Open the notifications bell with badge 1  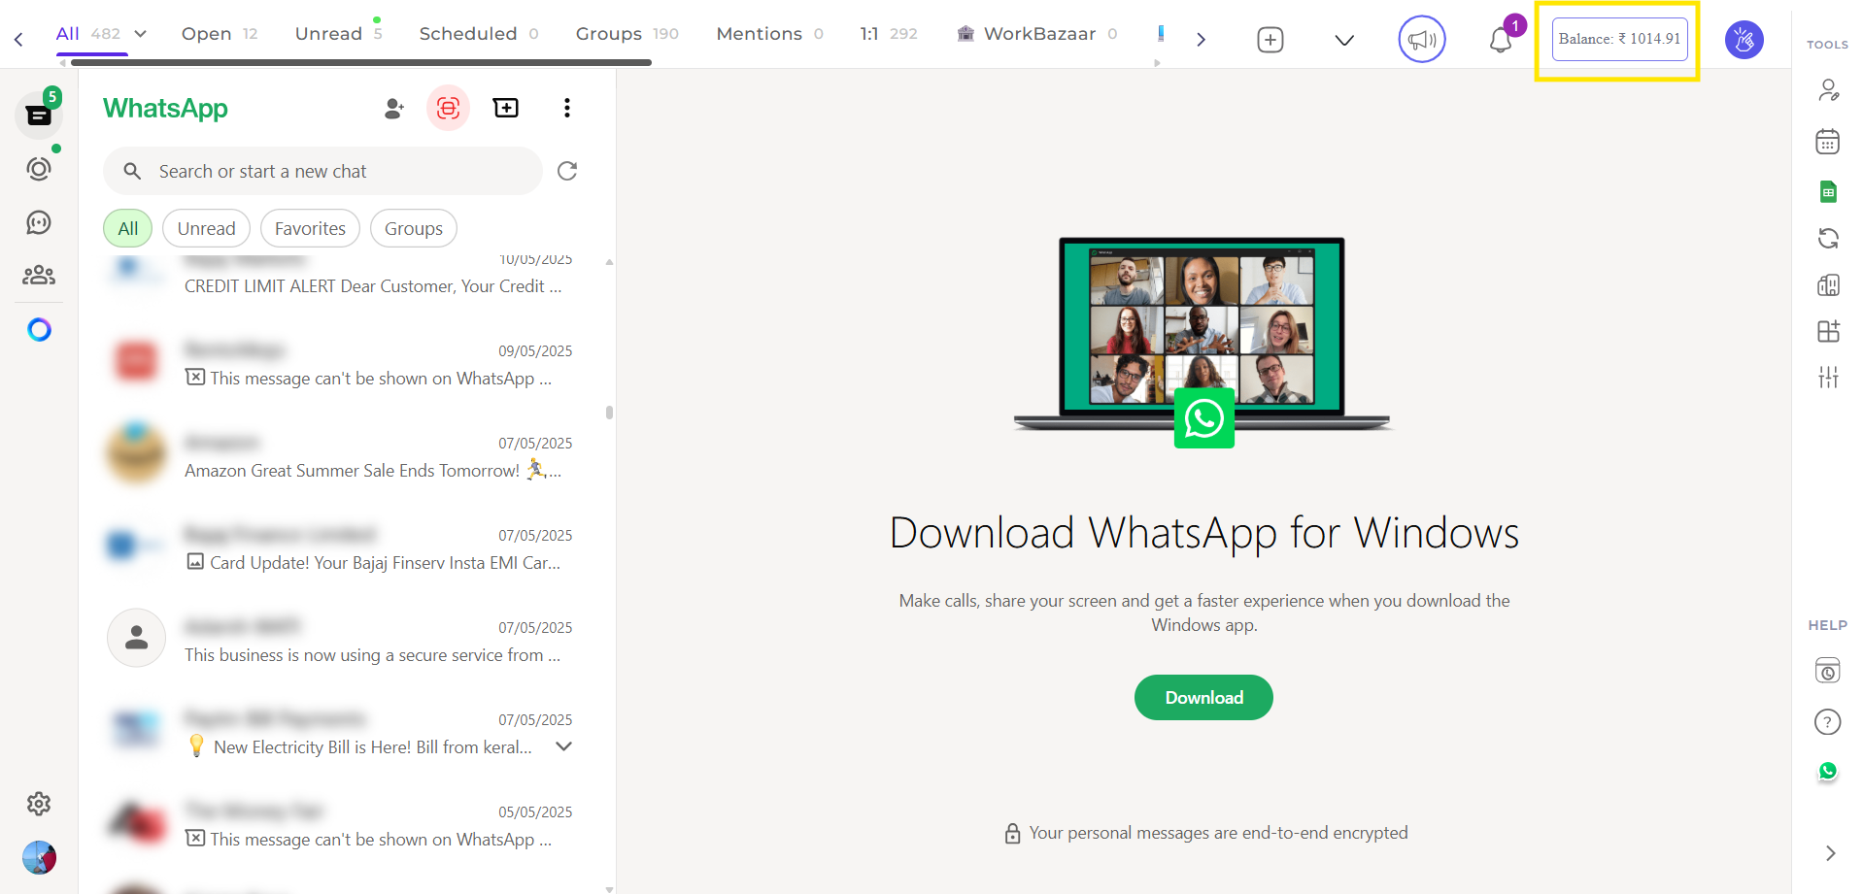point(1502,40)
